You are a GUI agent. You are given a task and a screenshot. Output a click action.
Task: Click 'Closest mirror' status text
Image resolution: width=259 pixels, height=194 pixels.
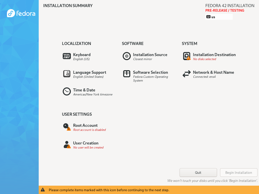[x=143, y=59]
